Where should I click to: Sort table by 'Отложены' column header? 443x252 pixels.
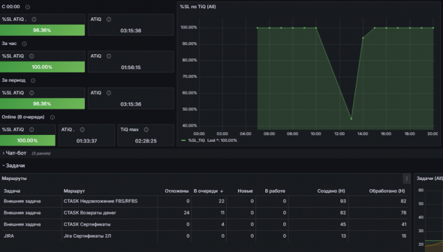pyautogui.click(x=177, y=191)
